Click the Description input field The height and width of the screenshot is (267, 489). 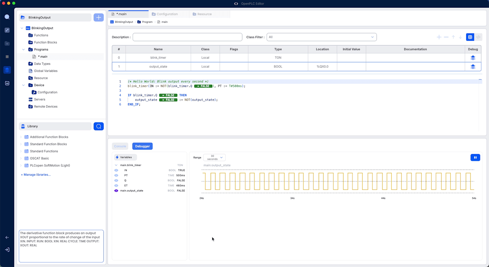[187, 37]
